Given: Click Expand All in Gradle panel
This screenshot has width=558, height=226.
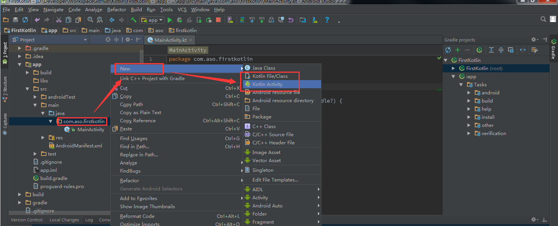Looking at the screenshot, I should [x=491, y=50].
